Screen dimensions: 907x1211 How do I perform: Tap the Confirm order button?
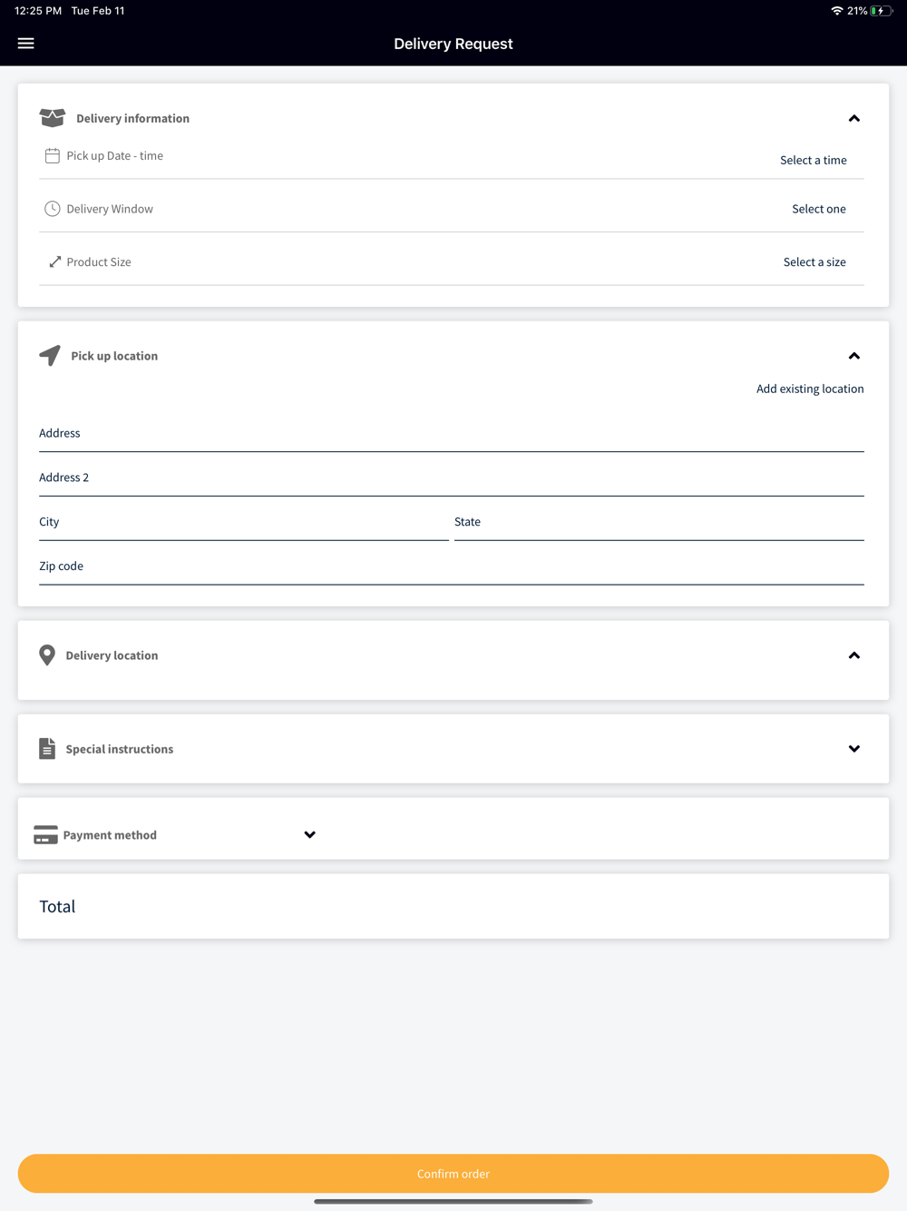coord(453,1174)
